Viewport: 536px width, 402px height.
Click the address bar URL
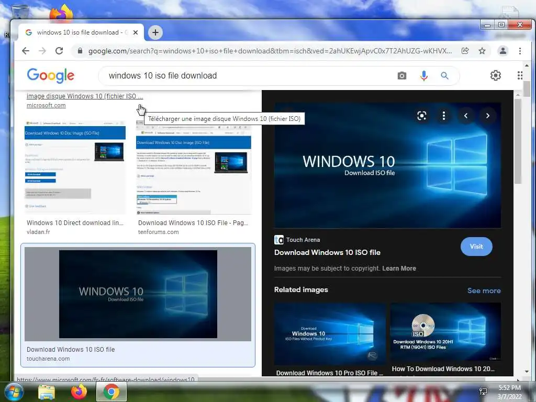(x=270, y=51)
